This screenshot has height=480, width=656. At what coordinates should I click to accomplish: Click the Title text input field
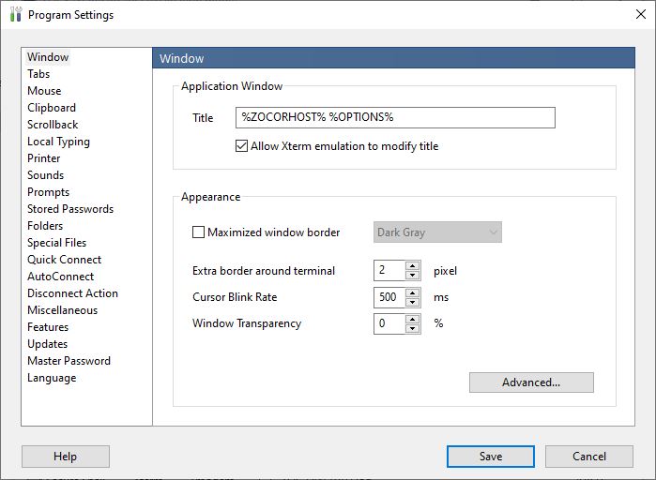pyautogui.click(x=395, y=117)
